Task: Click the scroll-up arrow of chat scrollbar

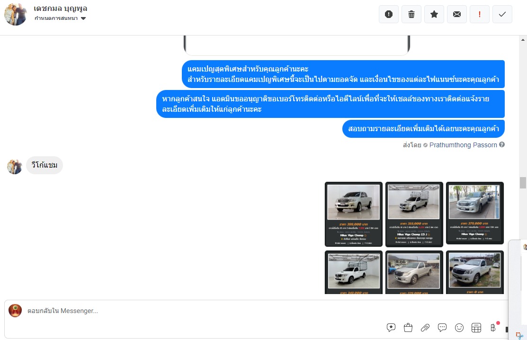Action: pyautogui.click(x=523, y=40)
